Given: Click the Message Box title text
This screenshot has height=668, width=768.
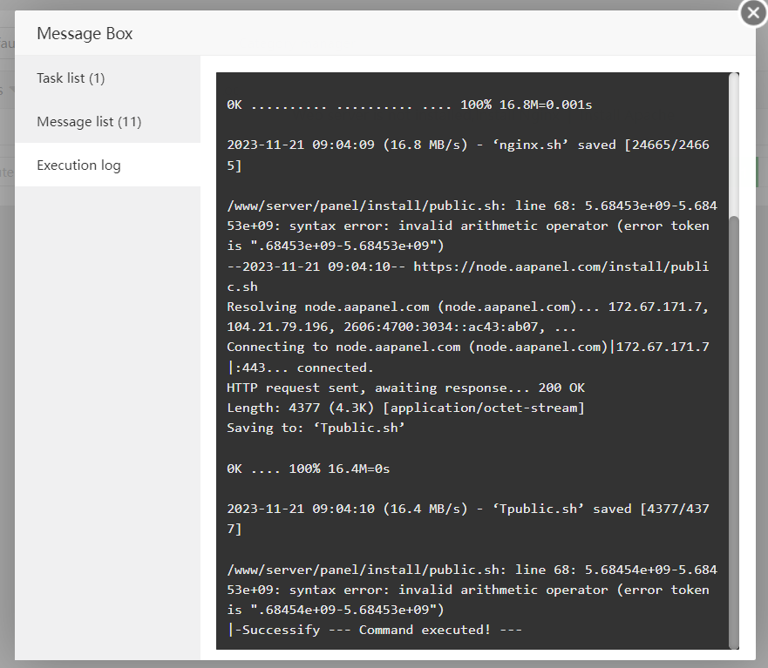Looking at the screenshot, I should tap(85, 34).
